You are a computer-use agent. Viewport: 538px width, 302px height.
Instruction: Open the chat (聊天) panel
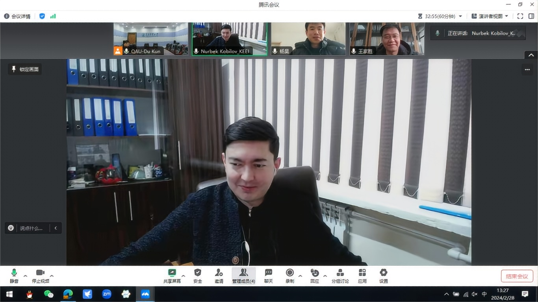click(x=269, y=275)
